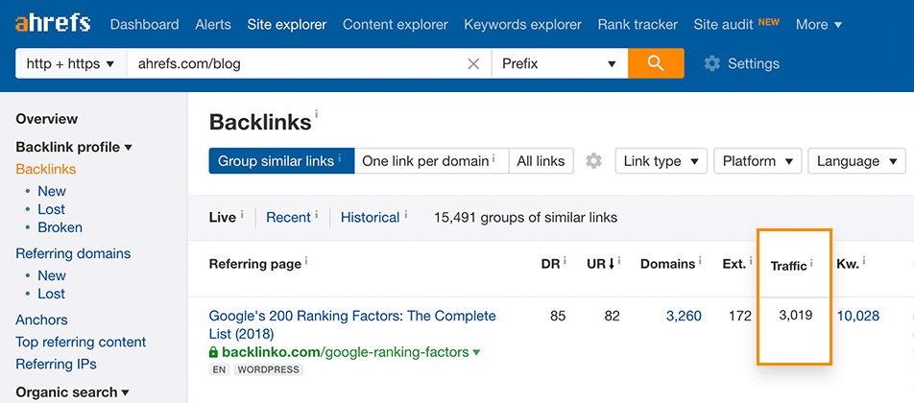
Task: Open New under Backlinks in sidebar
Action: pos(52,191)
